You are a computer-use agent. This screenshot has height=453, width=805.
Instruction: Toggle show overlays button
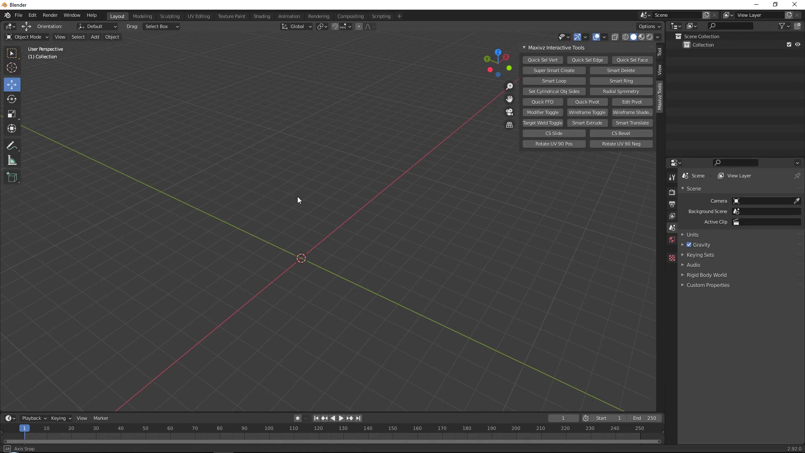[x=596, y=37]
